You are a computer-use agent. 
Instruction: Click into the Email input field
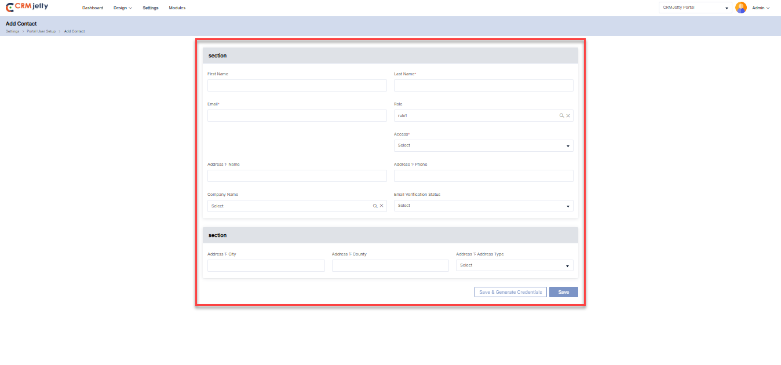297,116
